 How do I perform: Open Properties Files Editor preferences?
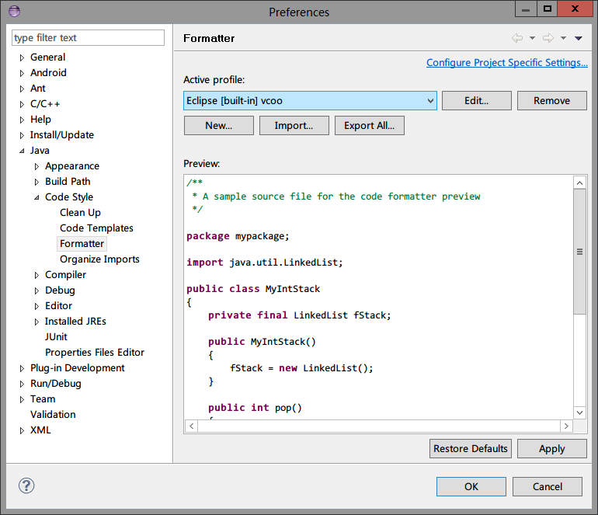[95, 353]
